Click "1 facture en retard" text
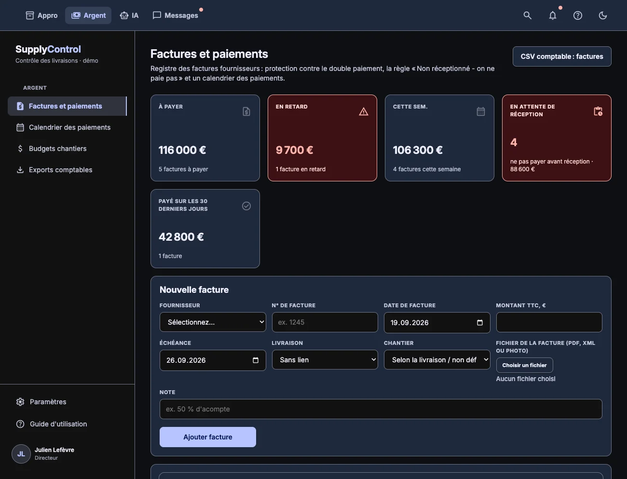 pyautogui.click(x=300, y=169)
